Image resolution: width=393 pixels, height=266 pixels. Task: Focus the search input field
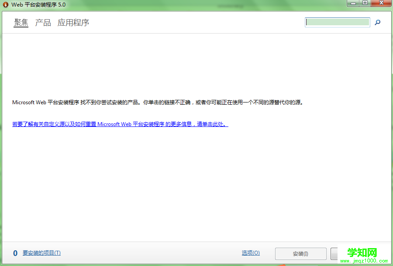point(338,22)
